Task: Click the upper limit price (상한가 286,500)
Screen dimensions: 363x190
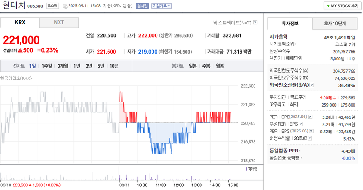Action: [x=176, y=36]
